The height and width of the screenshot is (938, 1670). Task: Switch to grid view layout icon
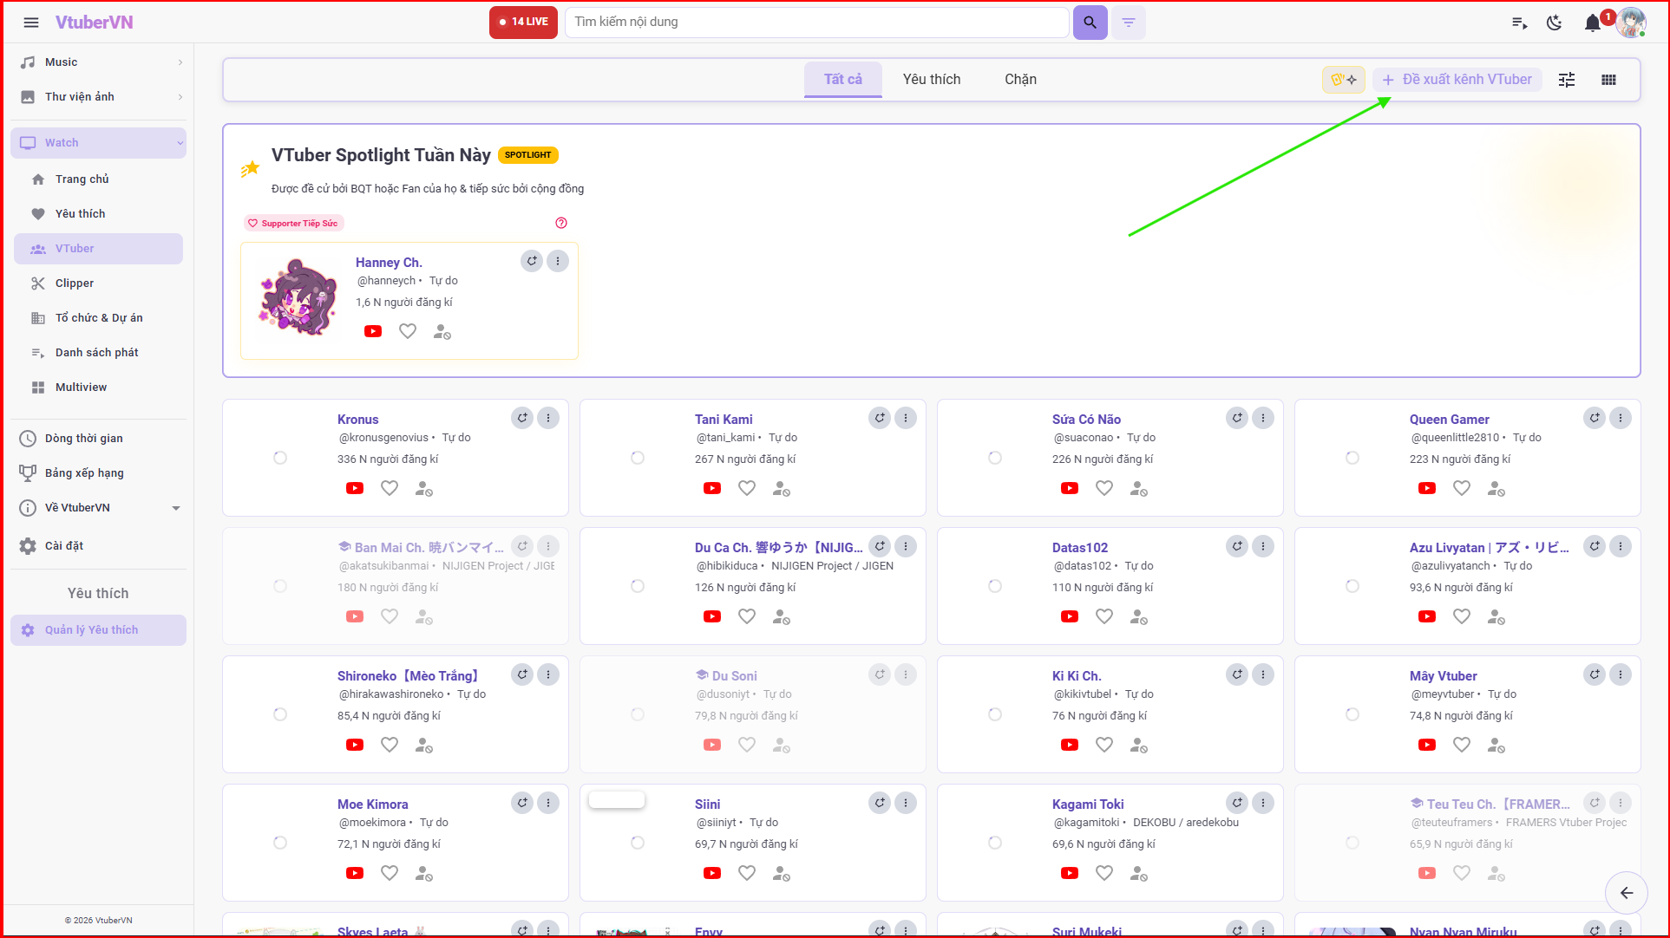click(1608, 80)
